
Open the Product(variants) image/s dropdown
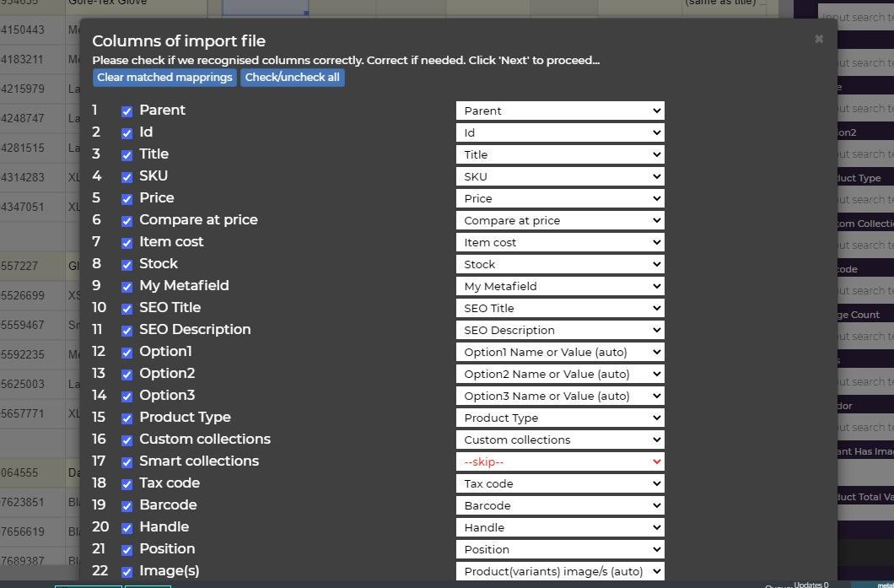point(560,572)
